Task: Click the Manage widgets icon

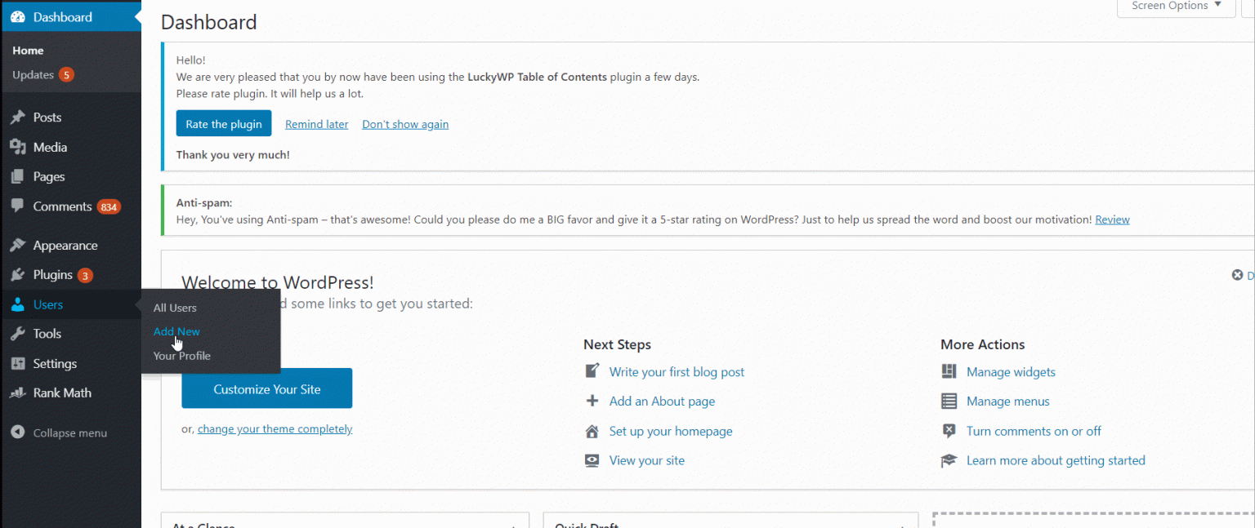Action: [949, 370]
